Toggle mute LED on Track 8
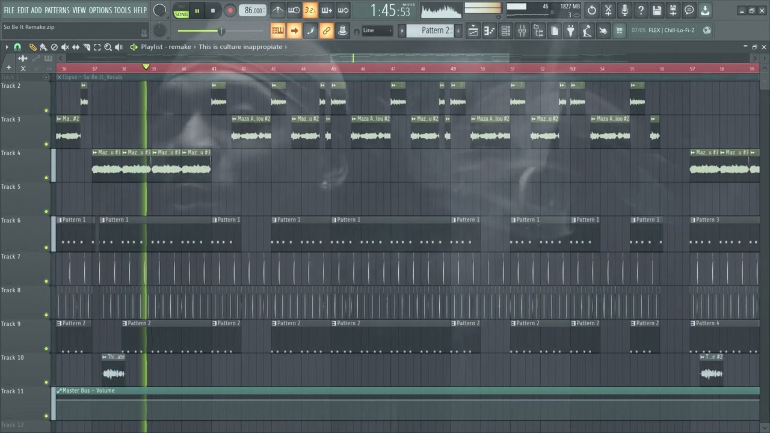 tap(46, 315)
